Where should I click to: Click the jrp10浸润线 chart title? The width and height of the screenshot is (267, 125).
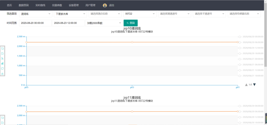point(132,28)
